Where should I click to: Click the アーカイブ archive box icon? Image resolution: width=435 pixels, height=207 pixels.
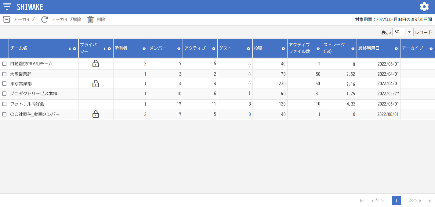coord(7,19)
